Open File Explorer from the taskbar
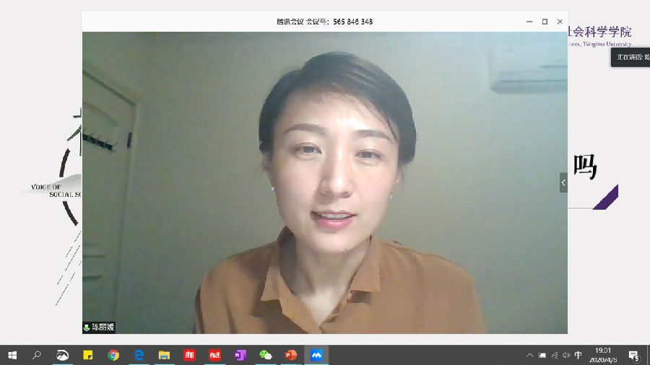Viewport: 650px width, 365px height. click(x=164, y=355)
